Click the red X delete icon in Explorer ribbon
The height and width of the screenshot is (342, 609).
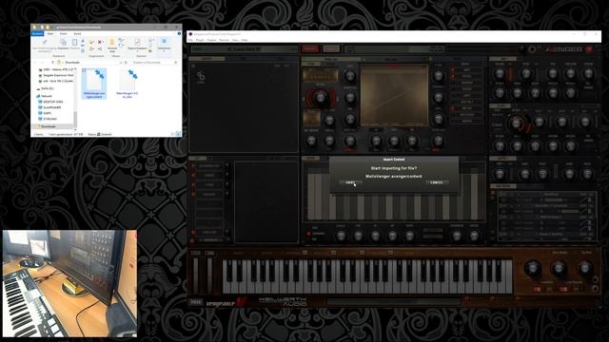coord(100,42)
